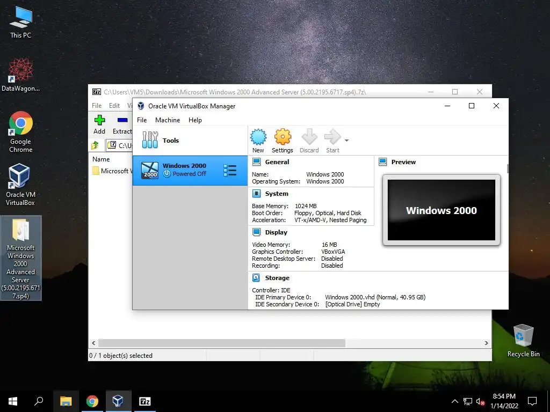Click the 7-Zip taskbar icon

[145, 401]
